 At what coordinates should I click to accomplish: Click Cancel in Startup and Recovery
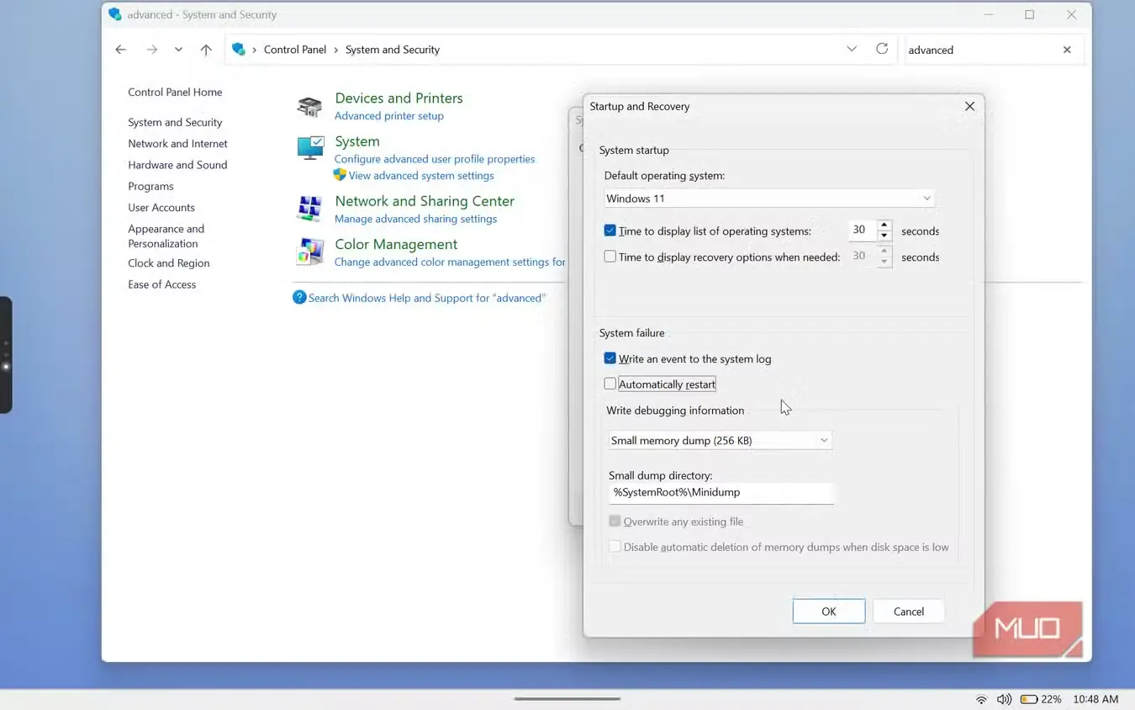pos(909,612)
